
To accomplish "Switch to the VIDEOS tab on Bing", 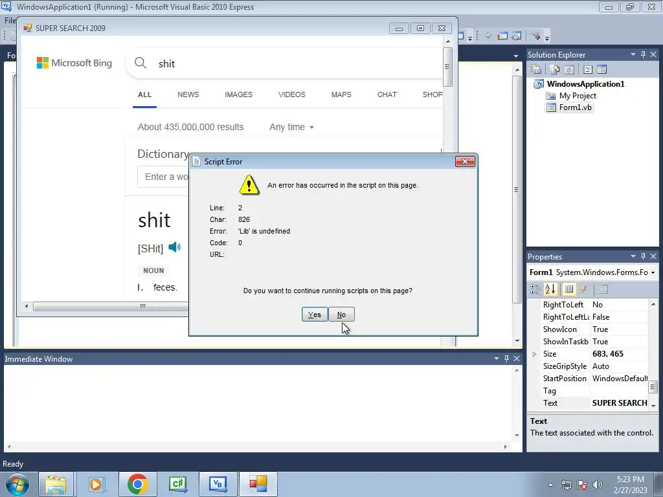I will click(292, 94).
